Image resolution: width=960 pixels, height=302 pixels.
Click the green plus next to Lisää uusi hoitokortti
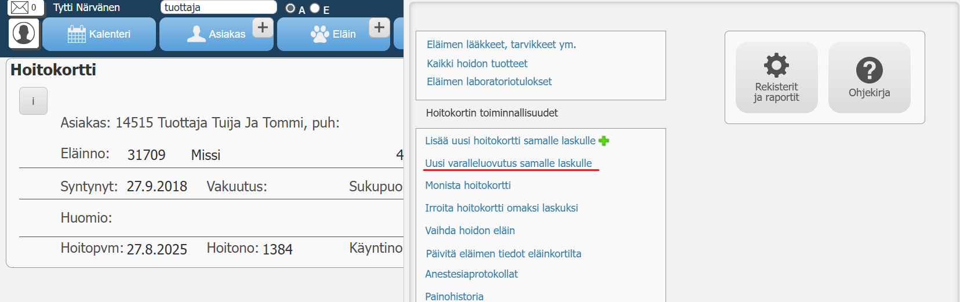[x=604, y=141]
